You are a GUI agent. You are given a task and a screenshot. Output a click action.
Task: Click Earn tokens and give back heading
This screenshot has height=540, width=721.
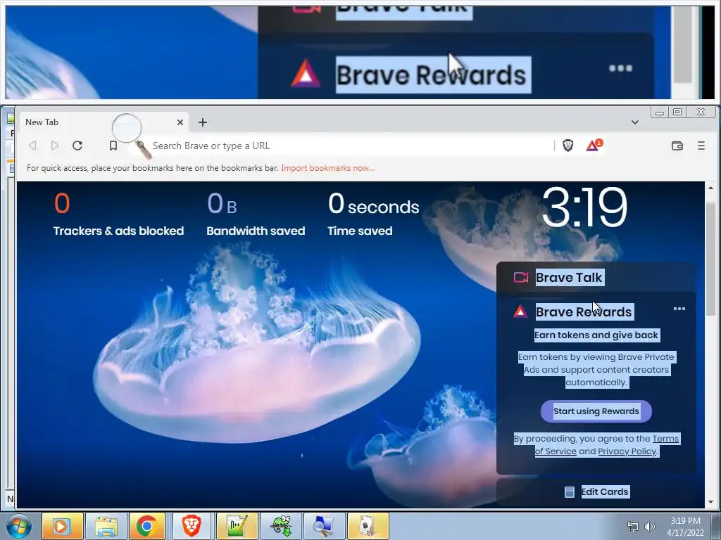(596, 335)
